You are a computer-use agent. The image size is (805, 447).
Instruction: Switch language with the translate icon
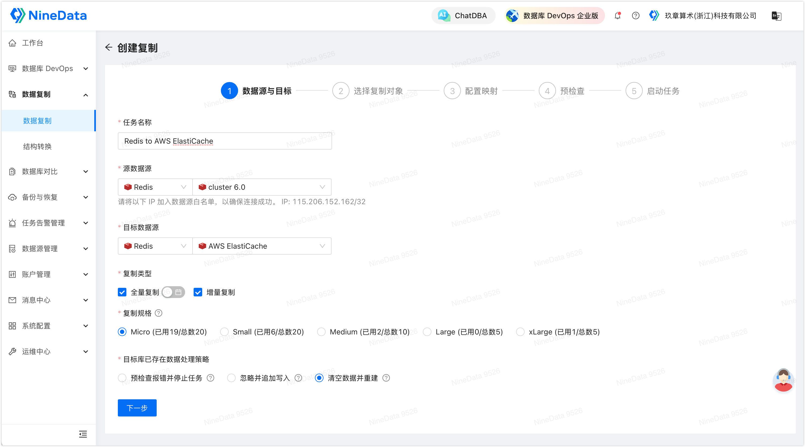point(777,16)
